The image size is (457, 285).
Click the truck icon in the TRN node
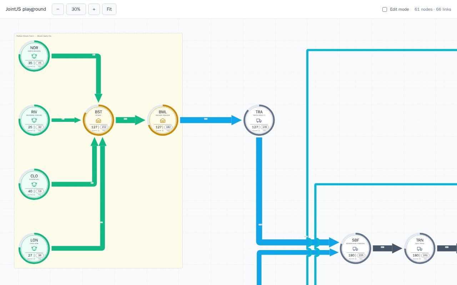coord(420,249)
